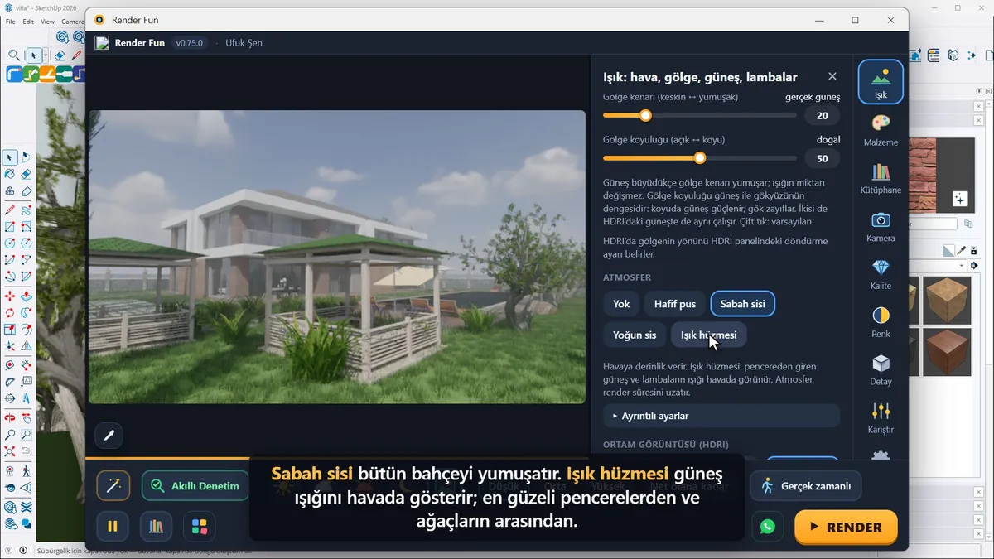Select the Sabah sisi atmosphere option
Viewport: 994px width, 559px height.
click(x=743, y=304)
